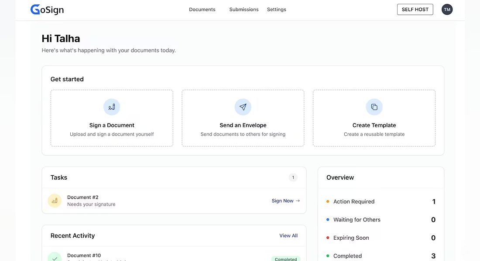Screen dimensions: 480x261
Task: Click the Document #10 activity title
Action: tap(84, 255)
